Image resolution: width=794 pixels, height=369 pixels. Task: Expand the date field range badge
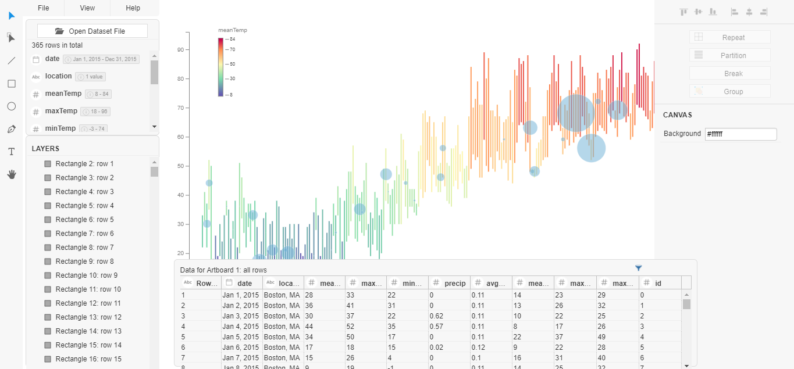click(102, 59)
